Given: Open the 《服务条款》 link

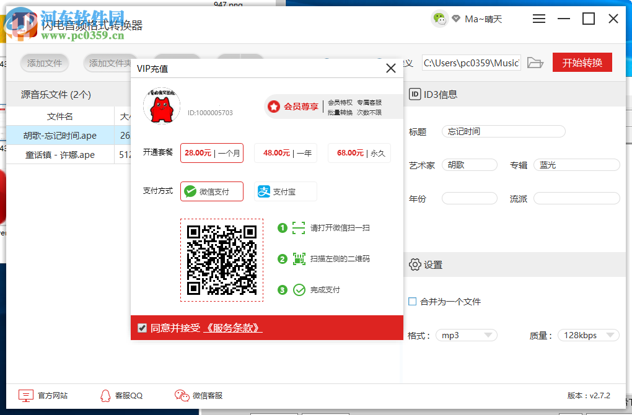Looking at the screenshot, I should (x=233, y=328).
